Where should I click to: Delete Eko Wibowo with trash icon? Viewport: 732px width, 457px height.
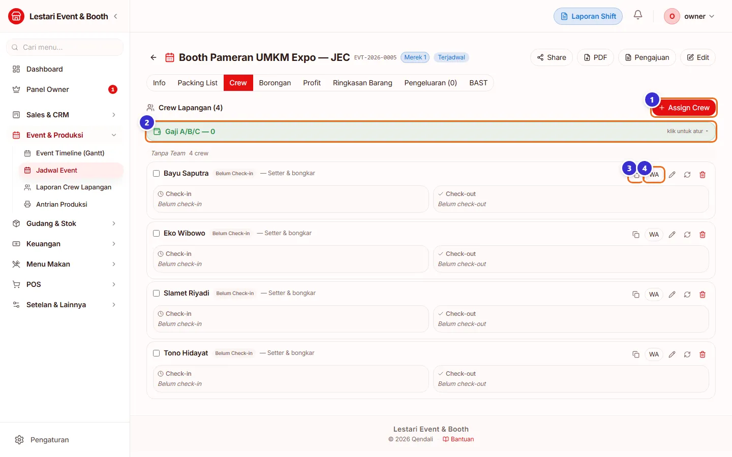pyautogui.click(x=703, y=235)
